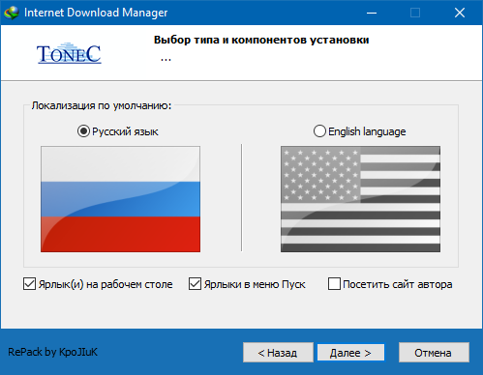Click the grayscale American flag image

point(360,199)
